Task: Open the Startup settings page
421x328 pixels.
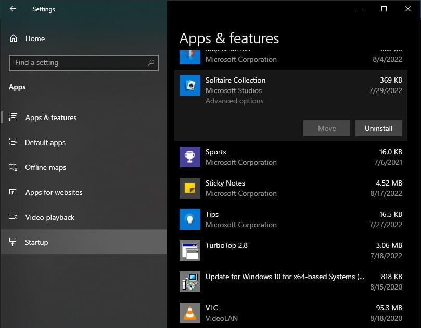Action: (x=36, y=242)
